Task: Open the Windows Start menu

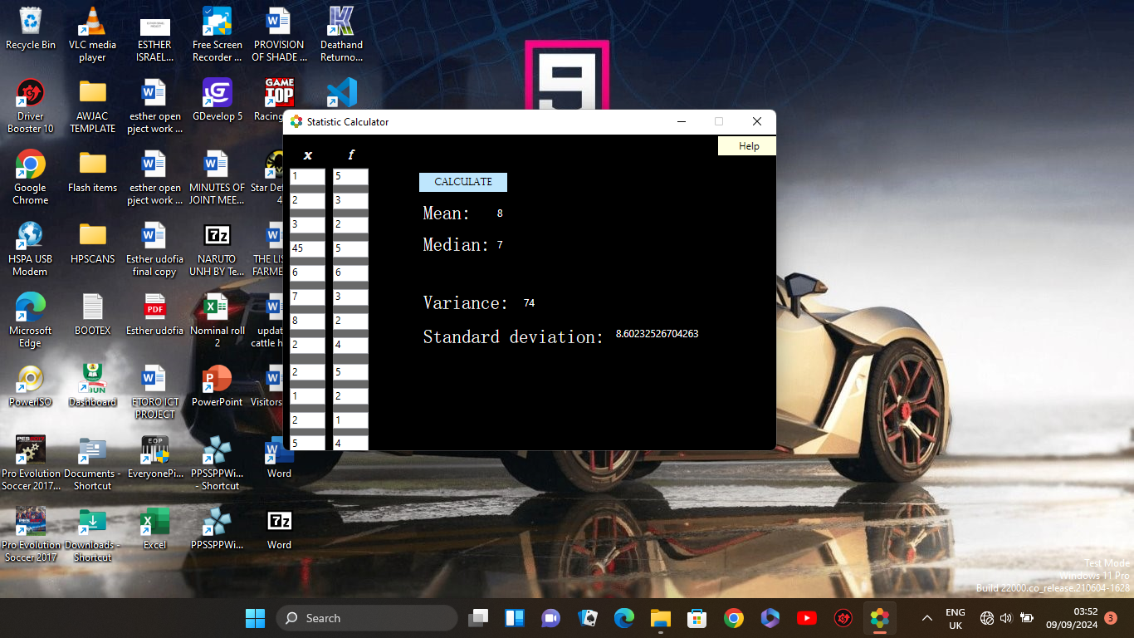Action: click(255, 618)
